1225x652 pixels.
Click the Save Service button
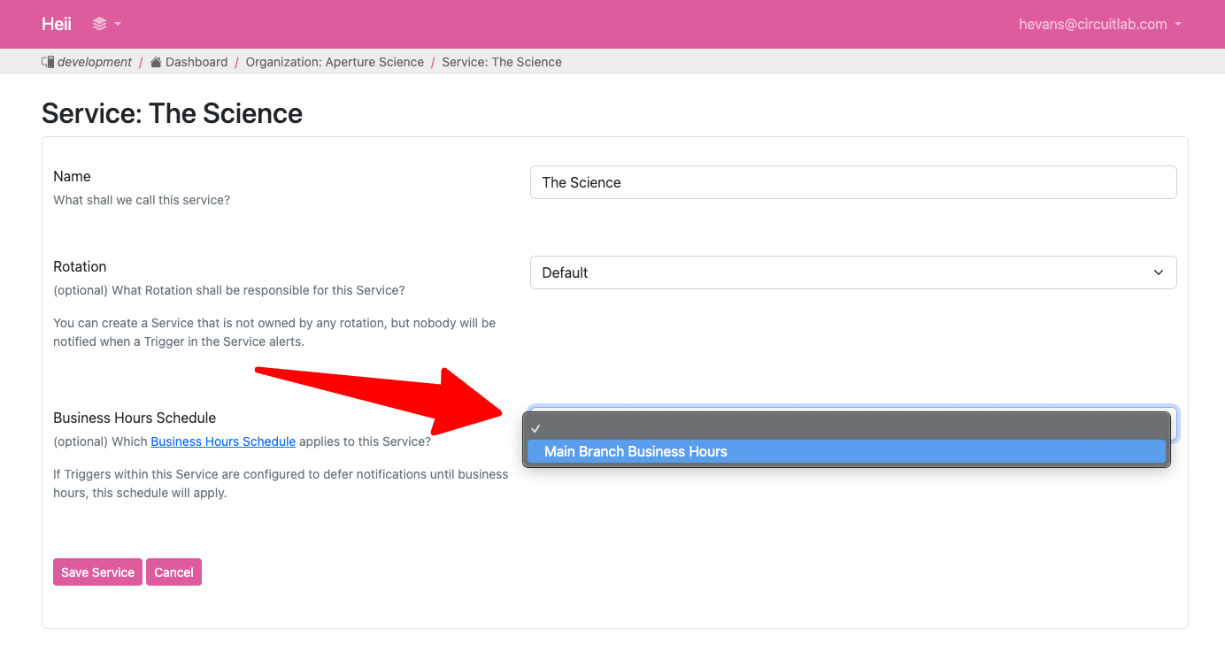tap(97, 572)
